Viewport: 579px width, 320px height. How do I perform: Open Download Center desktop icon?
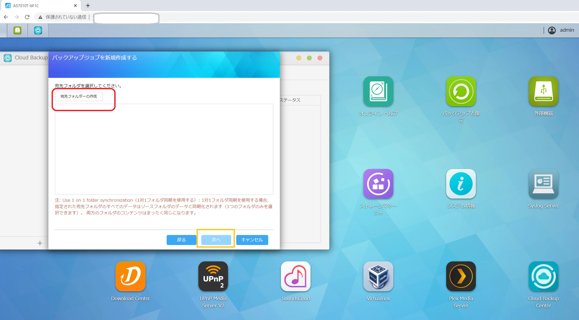point(130,276)
